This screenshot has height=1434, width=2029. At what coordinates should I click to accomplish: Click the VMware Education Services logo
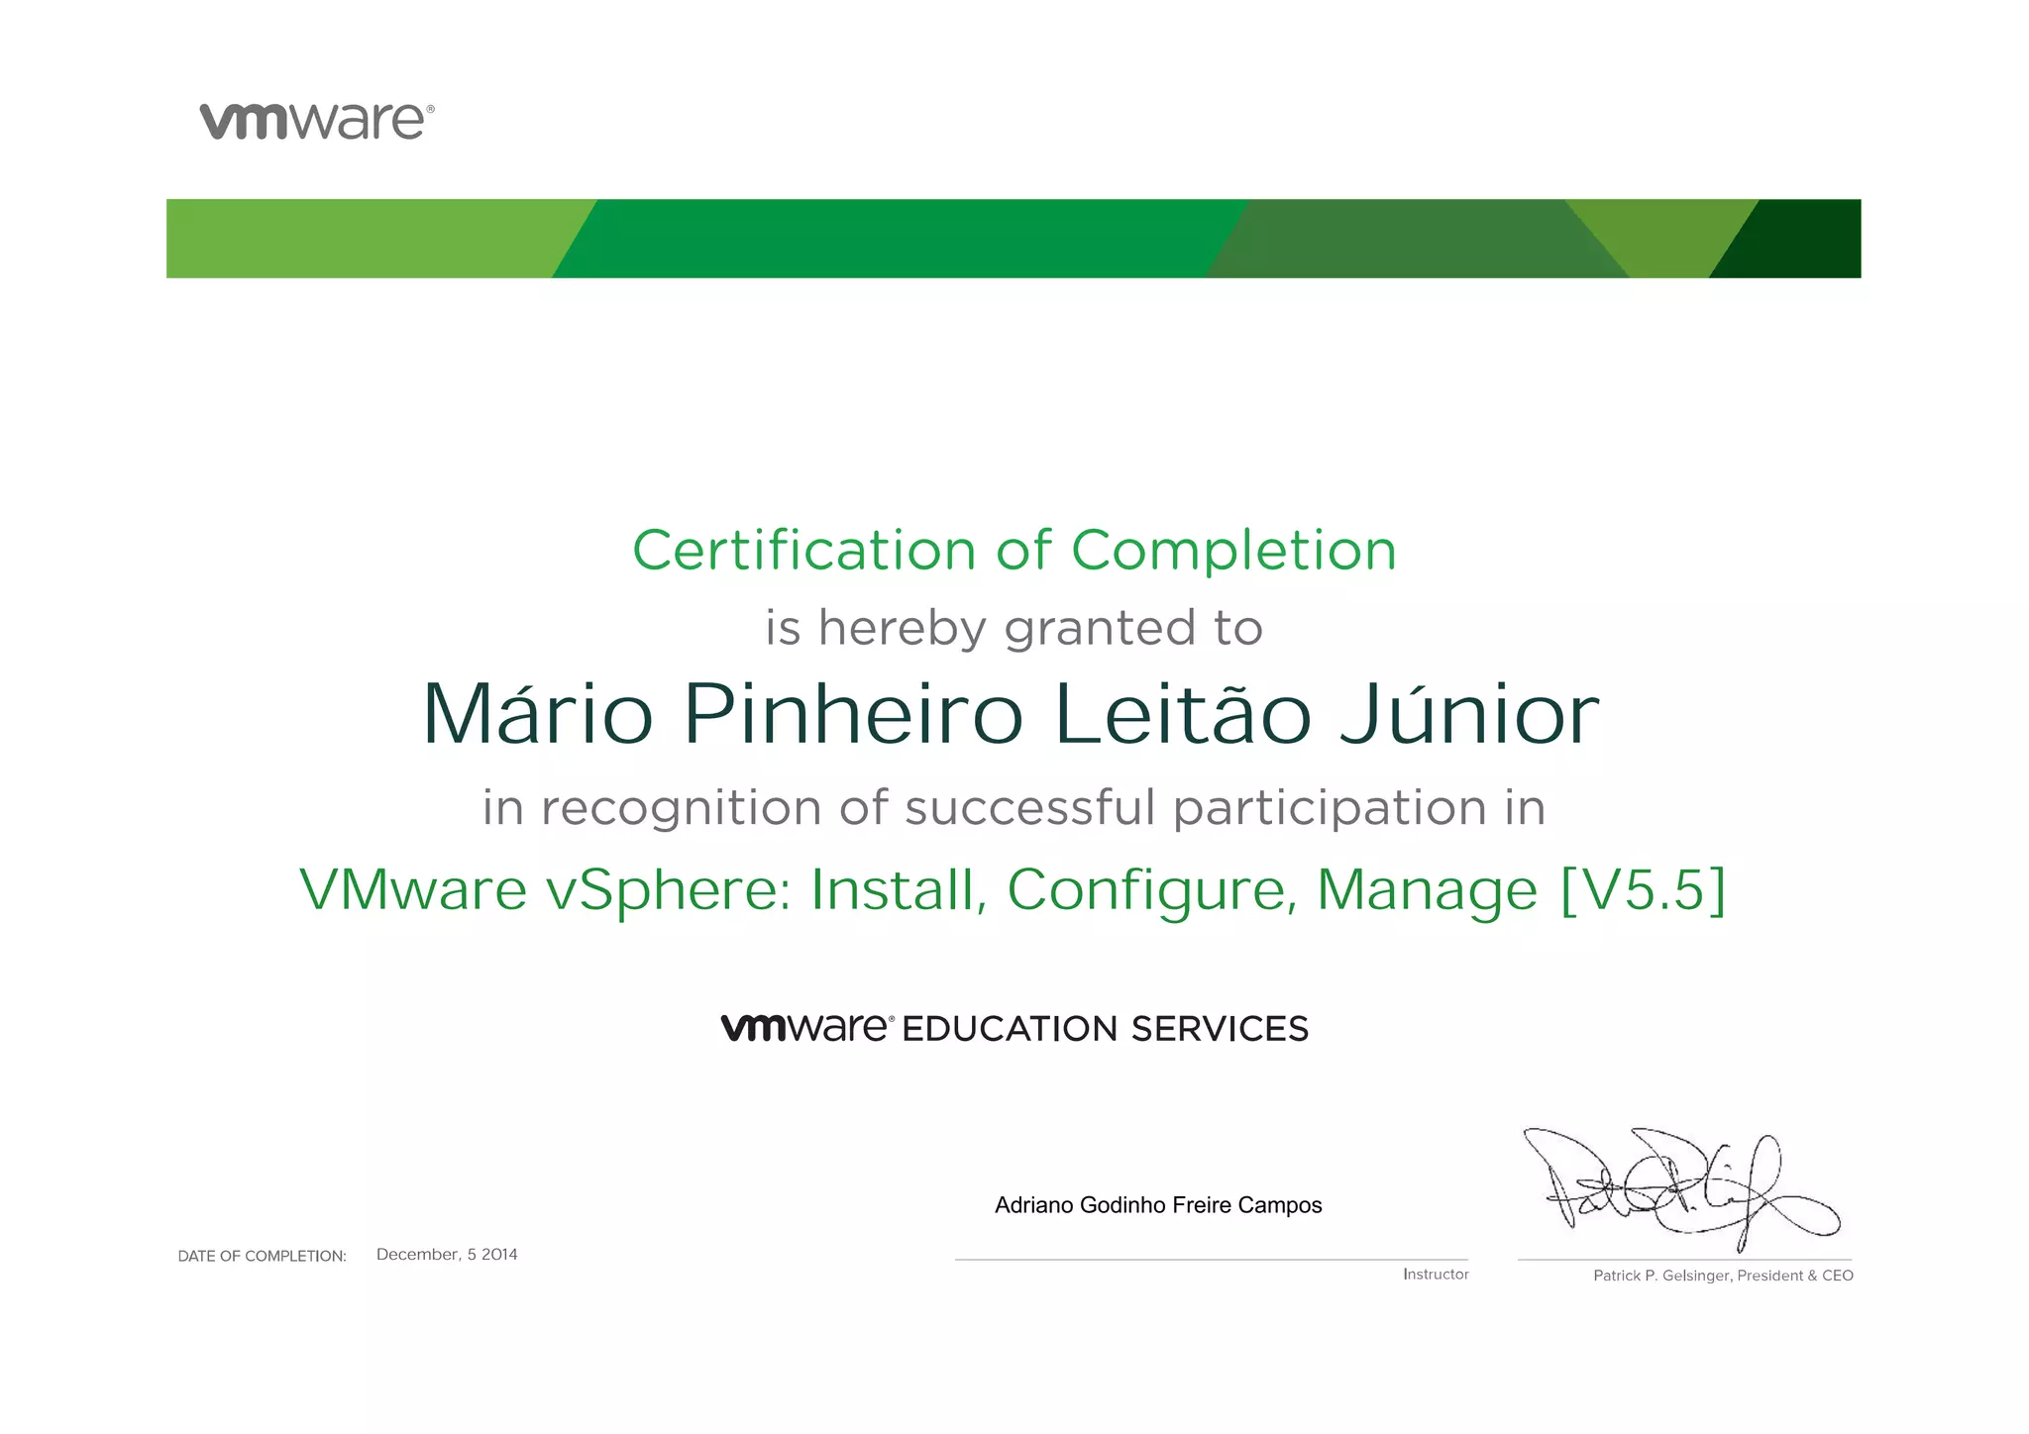tap(806, 1028)
